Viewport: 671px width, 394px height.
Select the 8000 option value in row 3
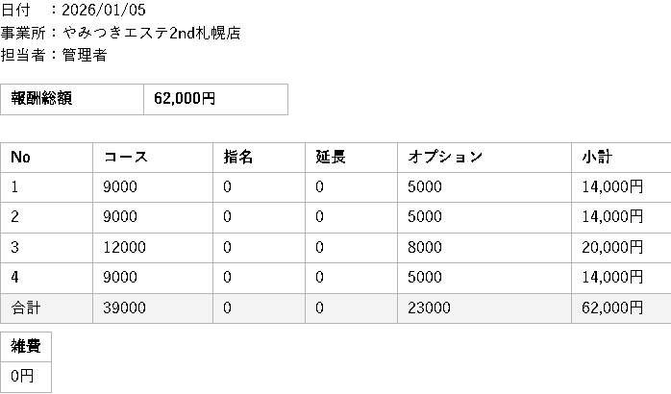click(425, 247)
